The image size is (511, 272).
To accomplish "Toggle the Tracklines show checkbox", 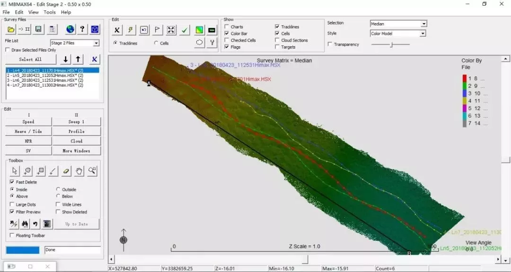I will [277, 26].
